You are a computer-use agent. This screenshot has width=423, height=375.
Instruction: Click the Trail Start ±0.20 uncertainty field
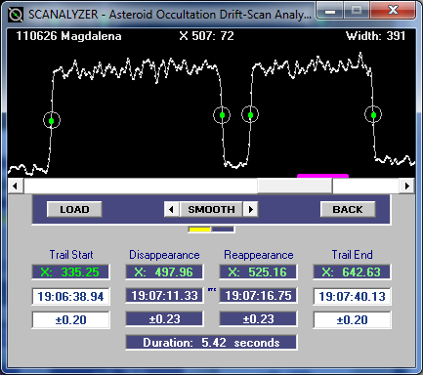(70, 319)
